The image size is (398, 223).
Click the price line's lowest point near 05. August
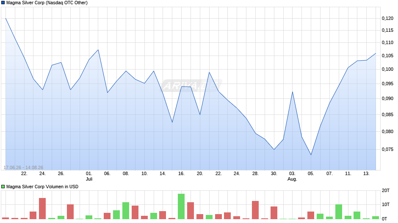pyautogui.click(x=311, y=155)
